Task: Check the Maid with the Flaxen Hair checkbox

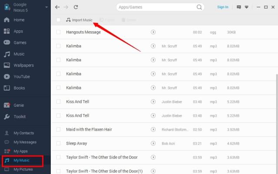Action: [58, 130]
